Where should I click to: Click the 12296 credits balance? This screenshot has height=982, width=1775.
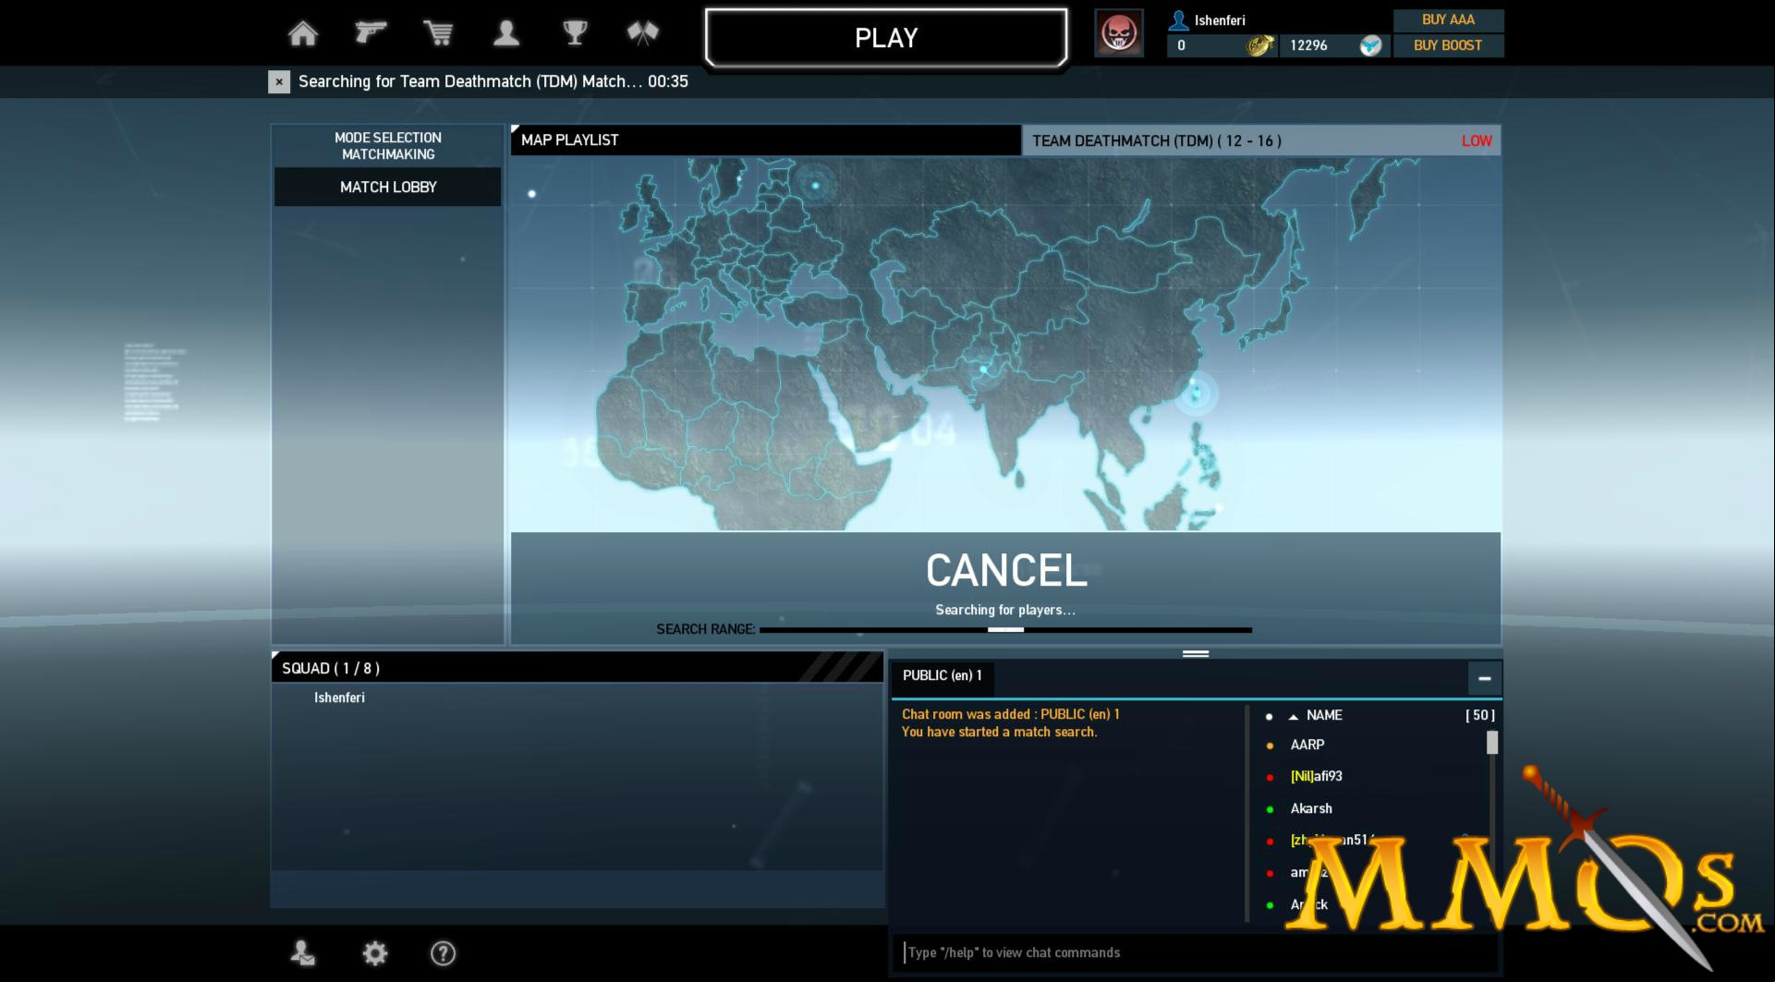coord(1308,45)
